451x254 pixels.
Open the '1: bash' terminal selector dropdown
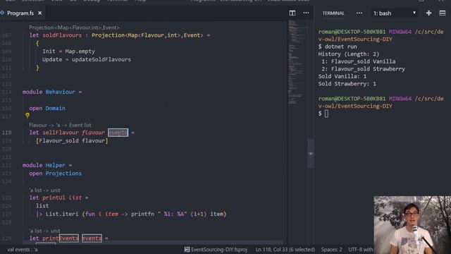395,13
